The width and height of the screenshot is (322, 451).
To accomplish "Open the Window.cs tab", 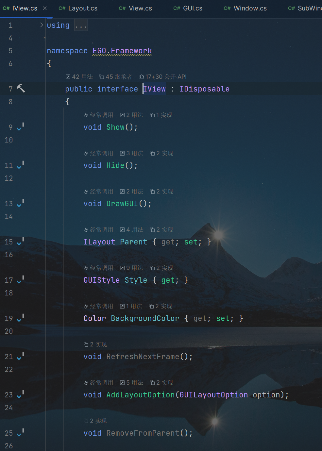I will coord(245,8).
